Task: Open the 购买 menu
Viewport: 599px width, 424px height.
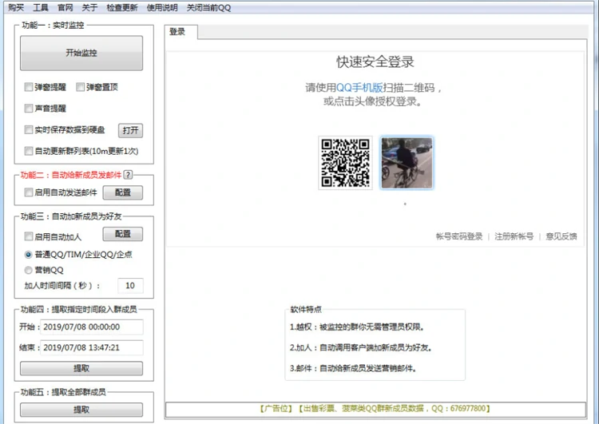Action: [x=16, y=8]
